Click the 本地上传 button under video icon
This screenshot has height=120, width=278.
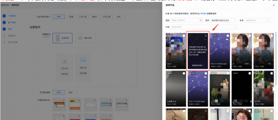(65, 68)
